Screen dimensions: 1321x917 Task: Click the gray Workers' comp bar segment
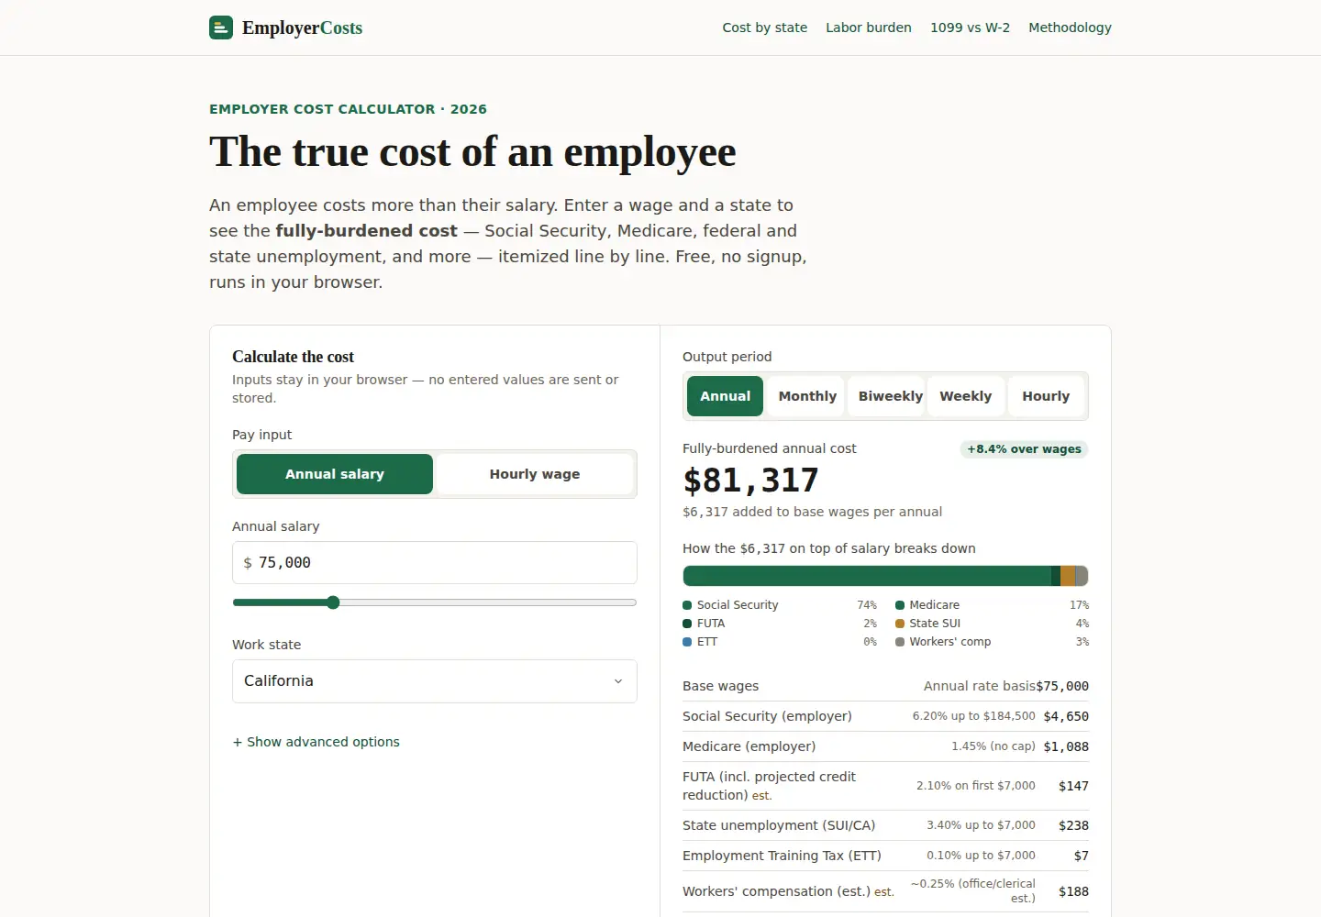click(1082, 576)
